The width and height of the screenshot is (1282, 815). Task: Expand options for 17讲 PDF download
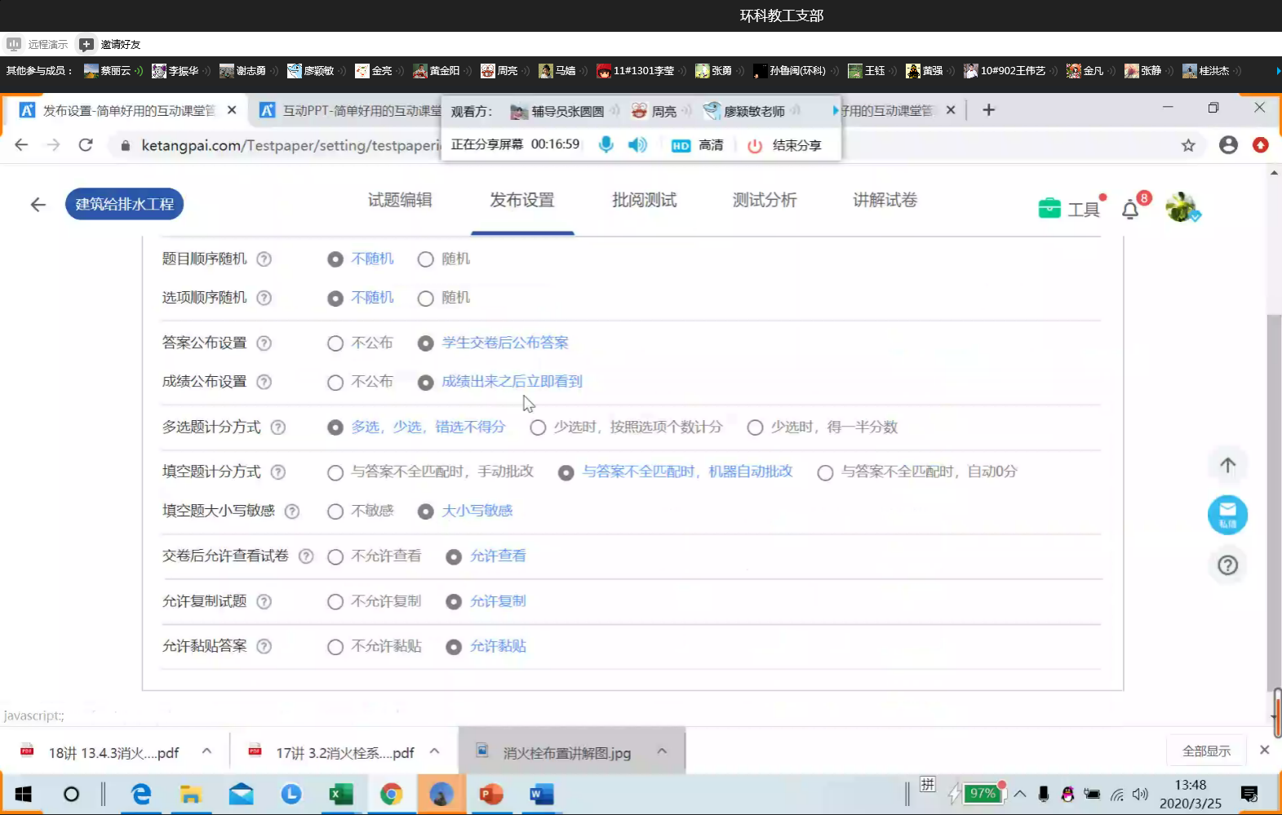[x=435, y=751]
